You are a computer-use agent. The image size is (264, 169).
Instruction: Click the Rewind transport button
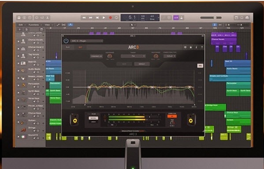(84, 18)
